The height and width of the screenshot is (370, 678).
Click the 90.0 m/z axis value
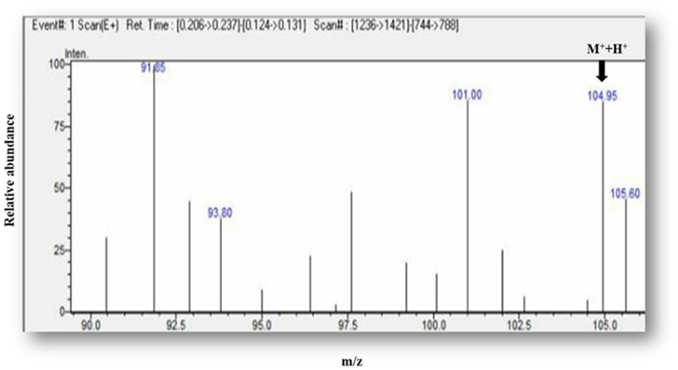(x=90, y=326)
